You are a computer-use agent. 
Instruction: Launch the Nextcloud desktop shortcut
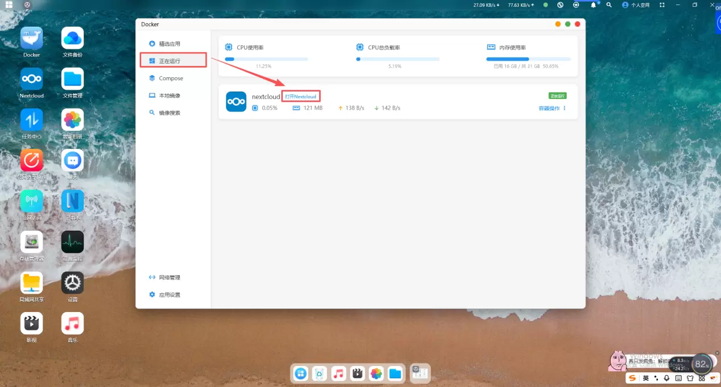[32, 80]
